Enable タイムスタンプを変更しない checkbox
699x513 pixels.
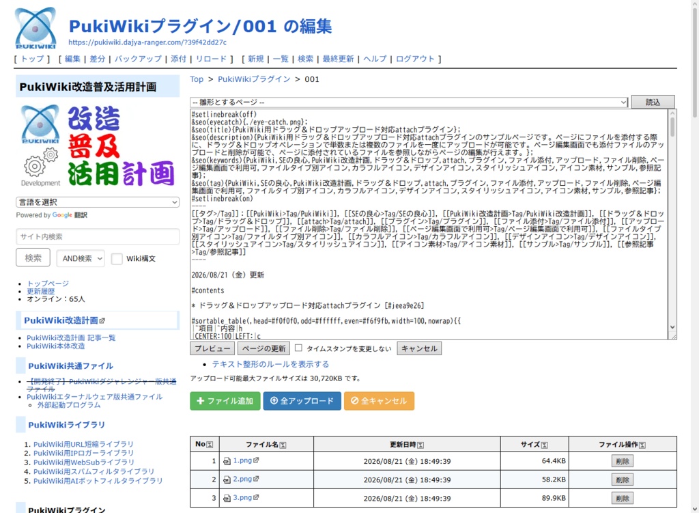coord(299,348)
